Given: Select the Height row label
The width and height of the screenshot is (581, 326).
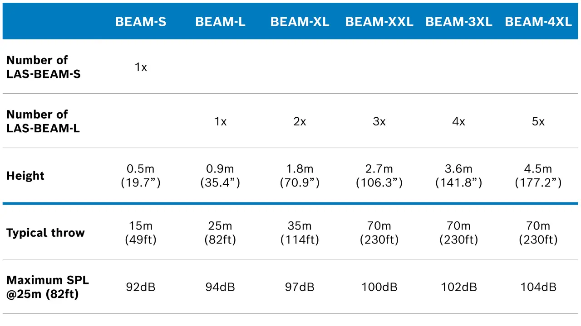Looking at the screenshot, I should coord(25,176).
